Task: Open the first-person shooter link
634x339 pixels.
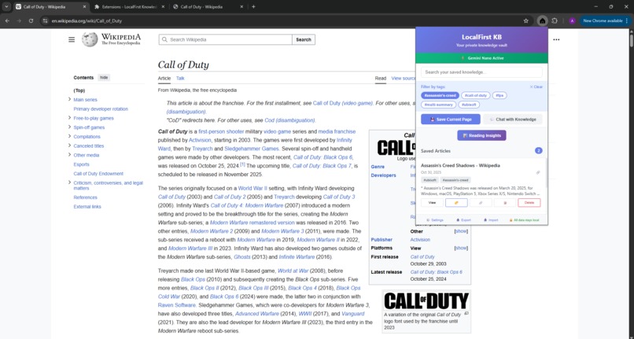Action: tap(221, 131)
